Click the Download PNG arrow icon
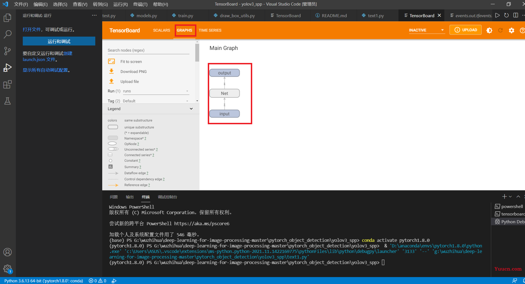Image resolution: width=525 pixels, height=284 pixels. coord(111,71)
